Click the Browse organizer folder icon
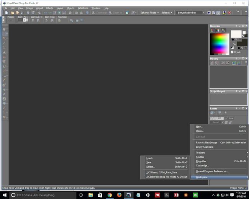249x199 pixels. [x=18, y=13]
